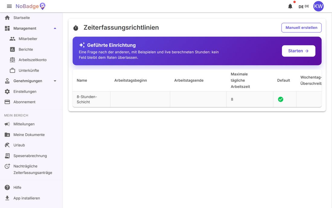This screenshot has width=332, height=208.
Task: Go to Startseite
Action: pos(22,18)
